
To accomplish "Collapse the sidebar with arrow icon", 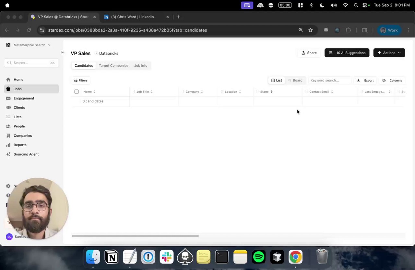I will [x=63, y=52].
